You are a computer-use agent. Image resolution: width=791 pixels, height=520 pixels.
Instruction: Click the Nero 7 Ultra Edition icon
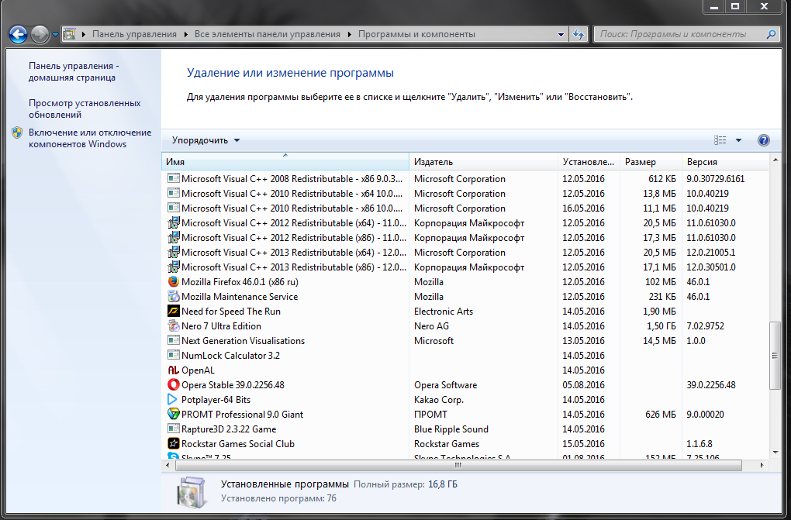(x=173, y=326)
